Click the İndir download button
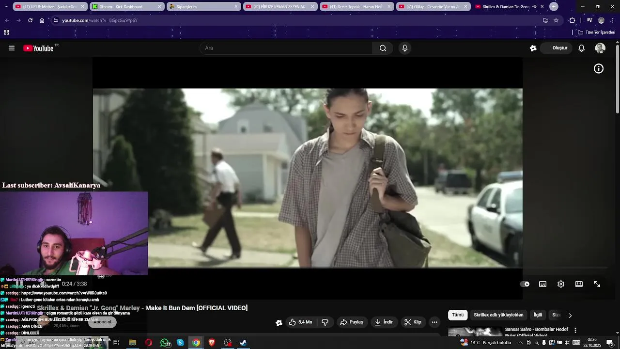This screenshot has height=349, width=620. pos(384,322)
